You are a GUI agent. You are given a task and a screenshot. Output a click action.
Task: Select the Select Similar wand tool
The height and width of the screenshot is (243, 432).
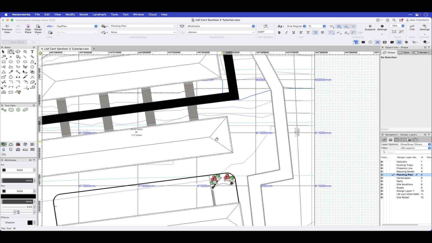point(18,72)
